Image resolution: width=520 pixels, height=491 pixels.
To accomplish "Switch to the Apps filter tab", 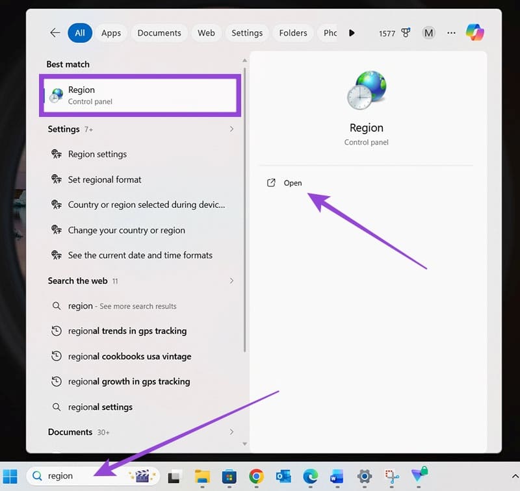I will pos(110,32).
